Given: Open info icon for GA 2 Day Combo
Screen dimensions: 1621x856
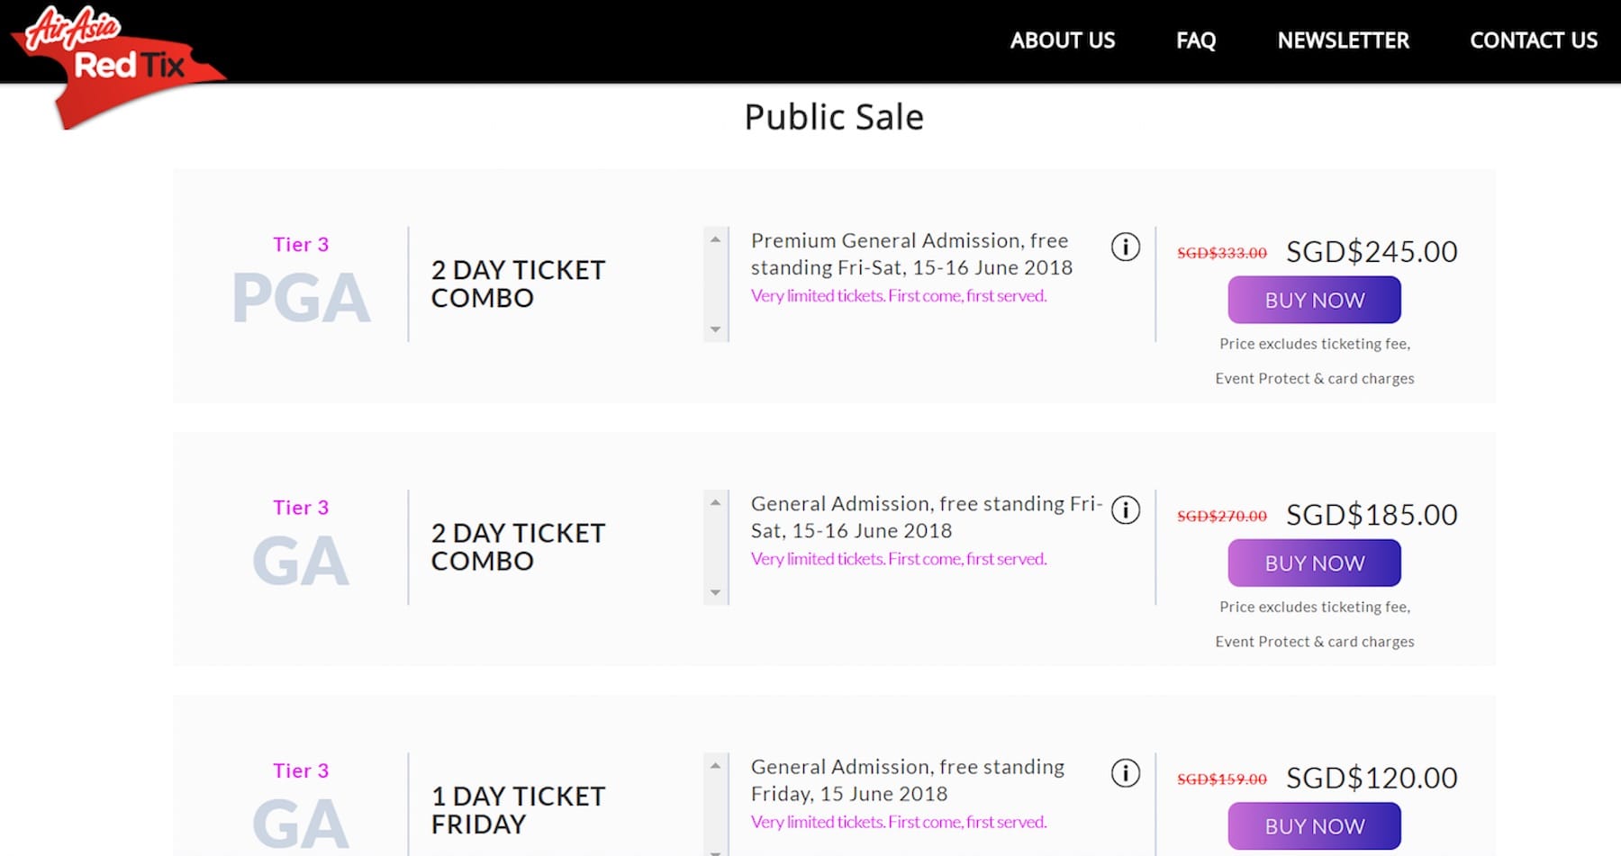Looking at the screenshot, I should (x=1125, y=510).
